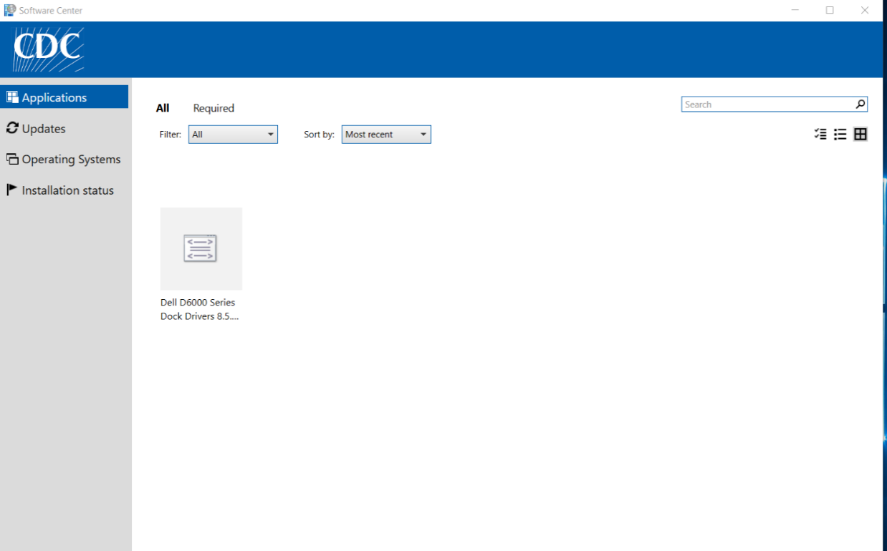Switch to the All tab
887x551 pixels.
(163, 108)
